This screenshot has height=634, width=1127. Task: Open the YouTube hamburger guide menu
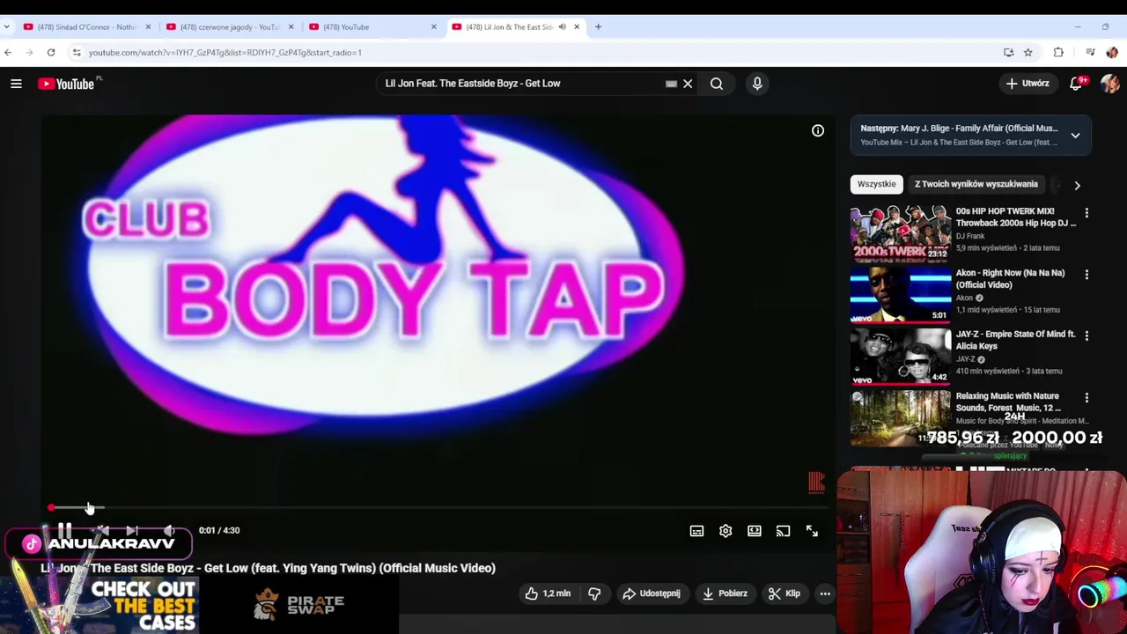point(16,84)
